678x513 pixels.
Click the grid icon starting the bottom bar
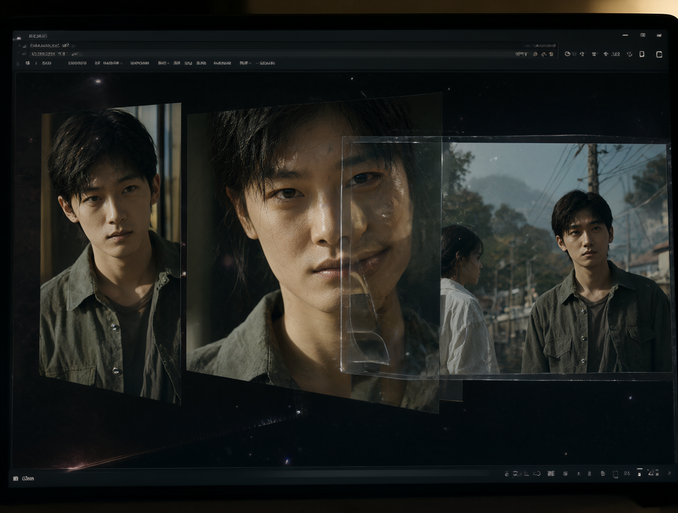point(15,479)
